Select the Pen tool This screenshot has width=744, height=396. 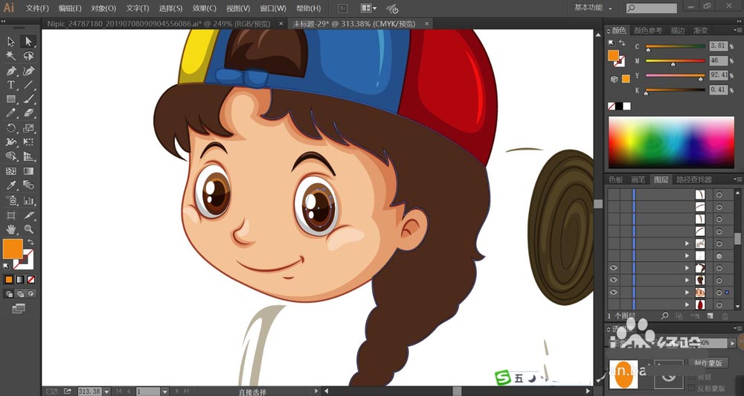click(11, 71)
